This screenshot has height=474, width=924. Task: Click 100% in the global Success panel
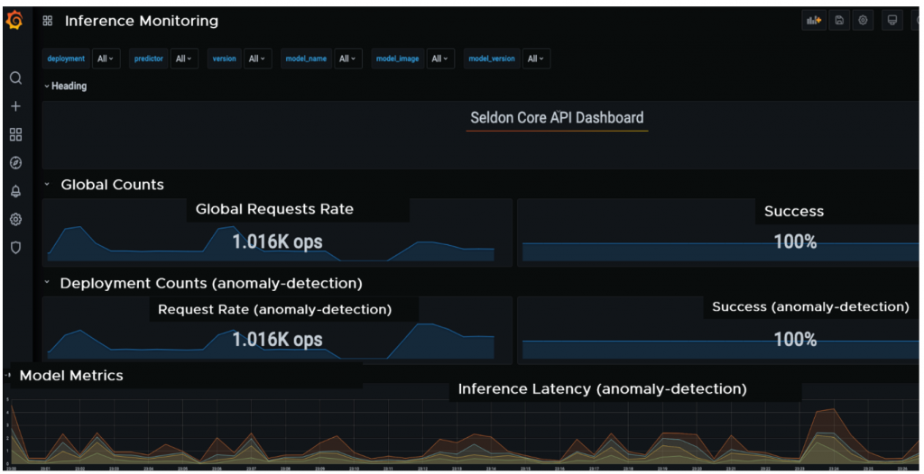point(796,242)
